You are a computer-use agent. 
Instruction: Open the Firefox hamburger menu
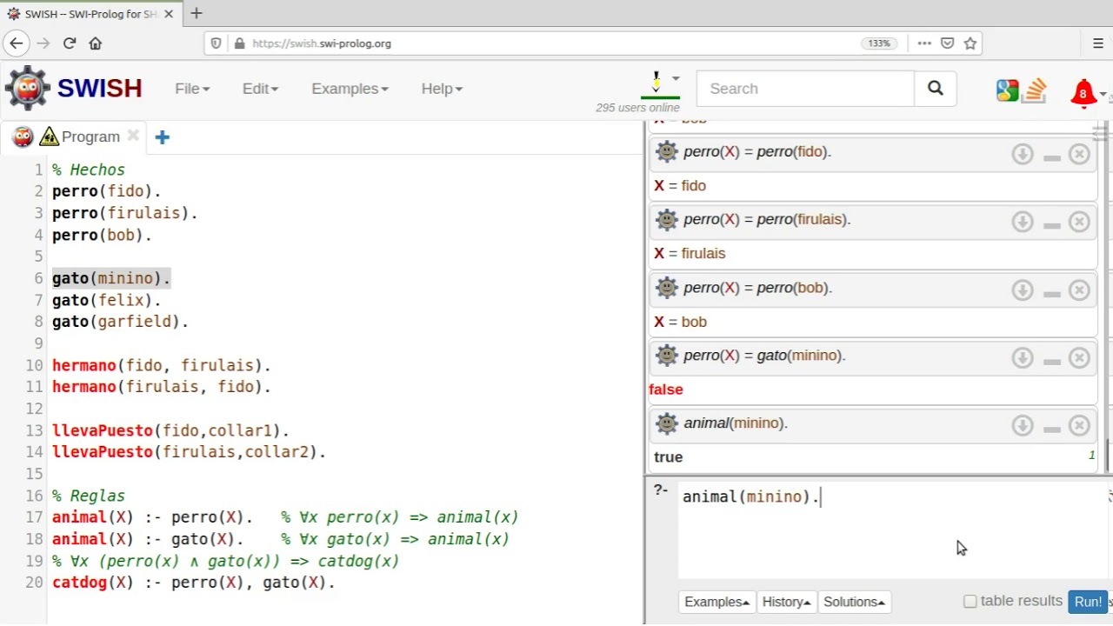click(1098, 43)
